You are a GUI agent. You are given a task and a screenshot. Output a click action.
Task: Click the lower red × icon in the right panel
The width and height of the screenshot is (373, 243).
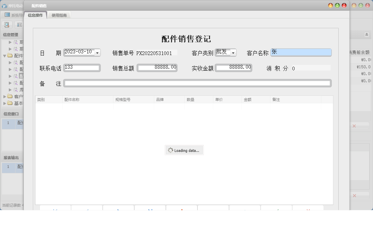click(355, 195)
